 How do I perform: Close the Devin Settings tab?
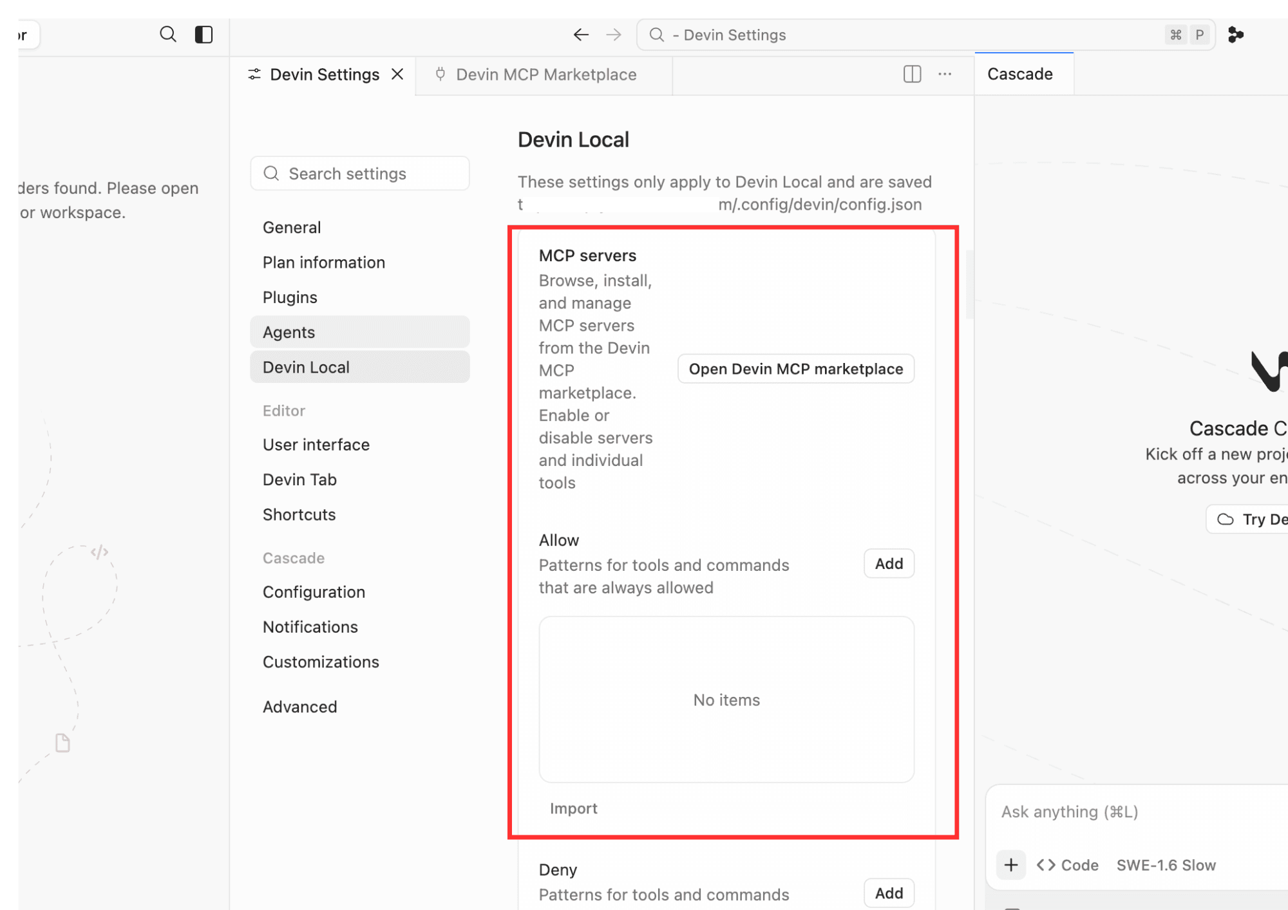(397, 74)
